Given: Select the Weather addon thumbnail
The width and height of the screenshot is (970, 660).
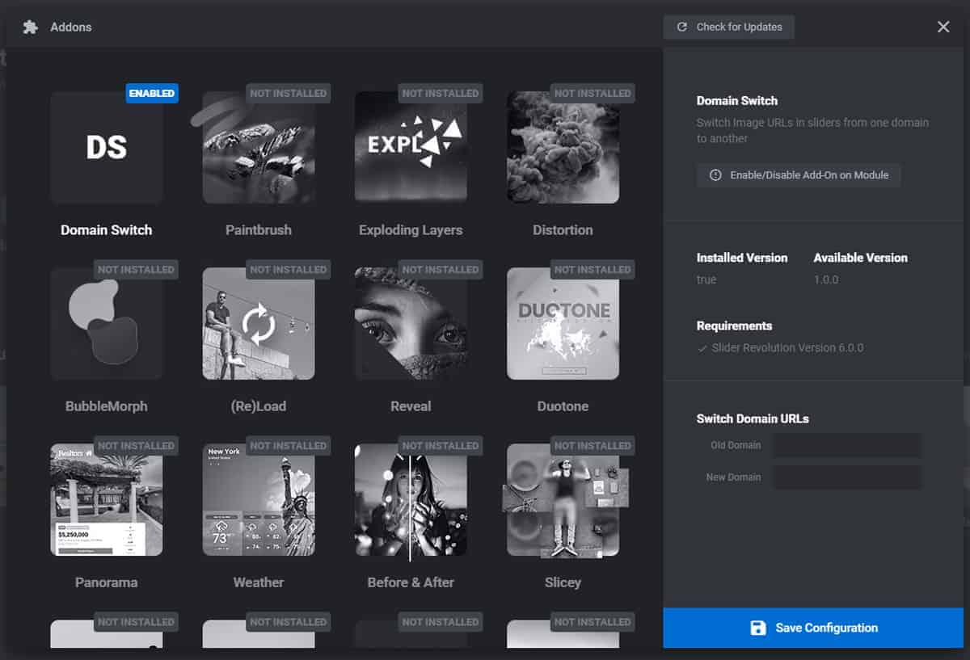Looking at the screenshot, I should [x=259, y=499].
